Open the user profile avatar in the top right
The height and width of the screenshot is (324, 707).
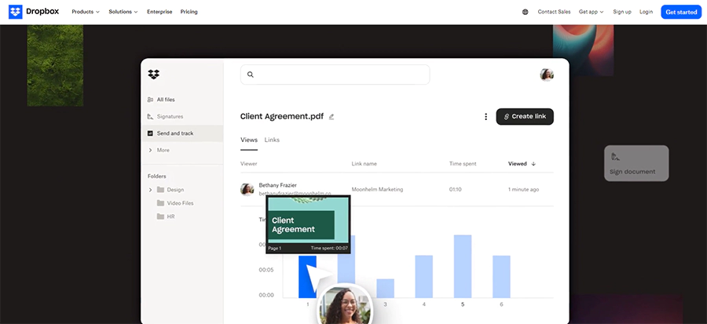547,75
